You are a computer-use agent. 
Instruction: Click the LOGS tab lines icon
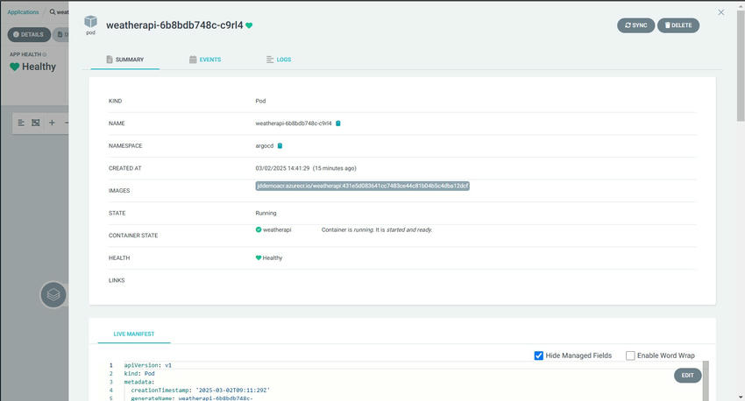pos(270,60)
